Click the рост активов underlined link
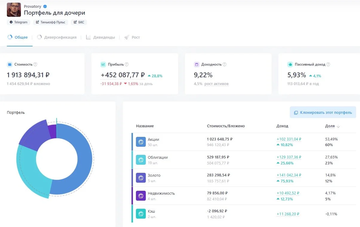Image resolution: width=360 pixels, height=227 pixels. [x=216, y=84]
